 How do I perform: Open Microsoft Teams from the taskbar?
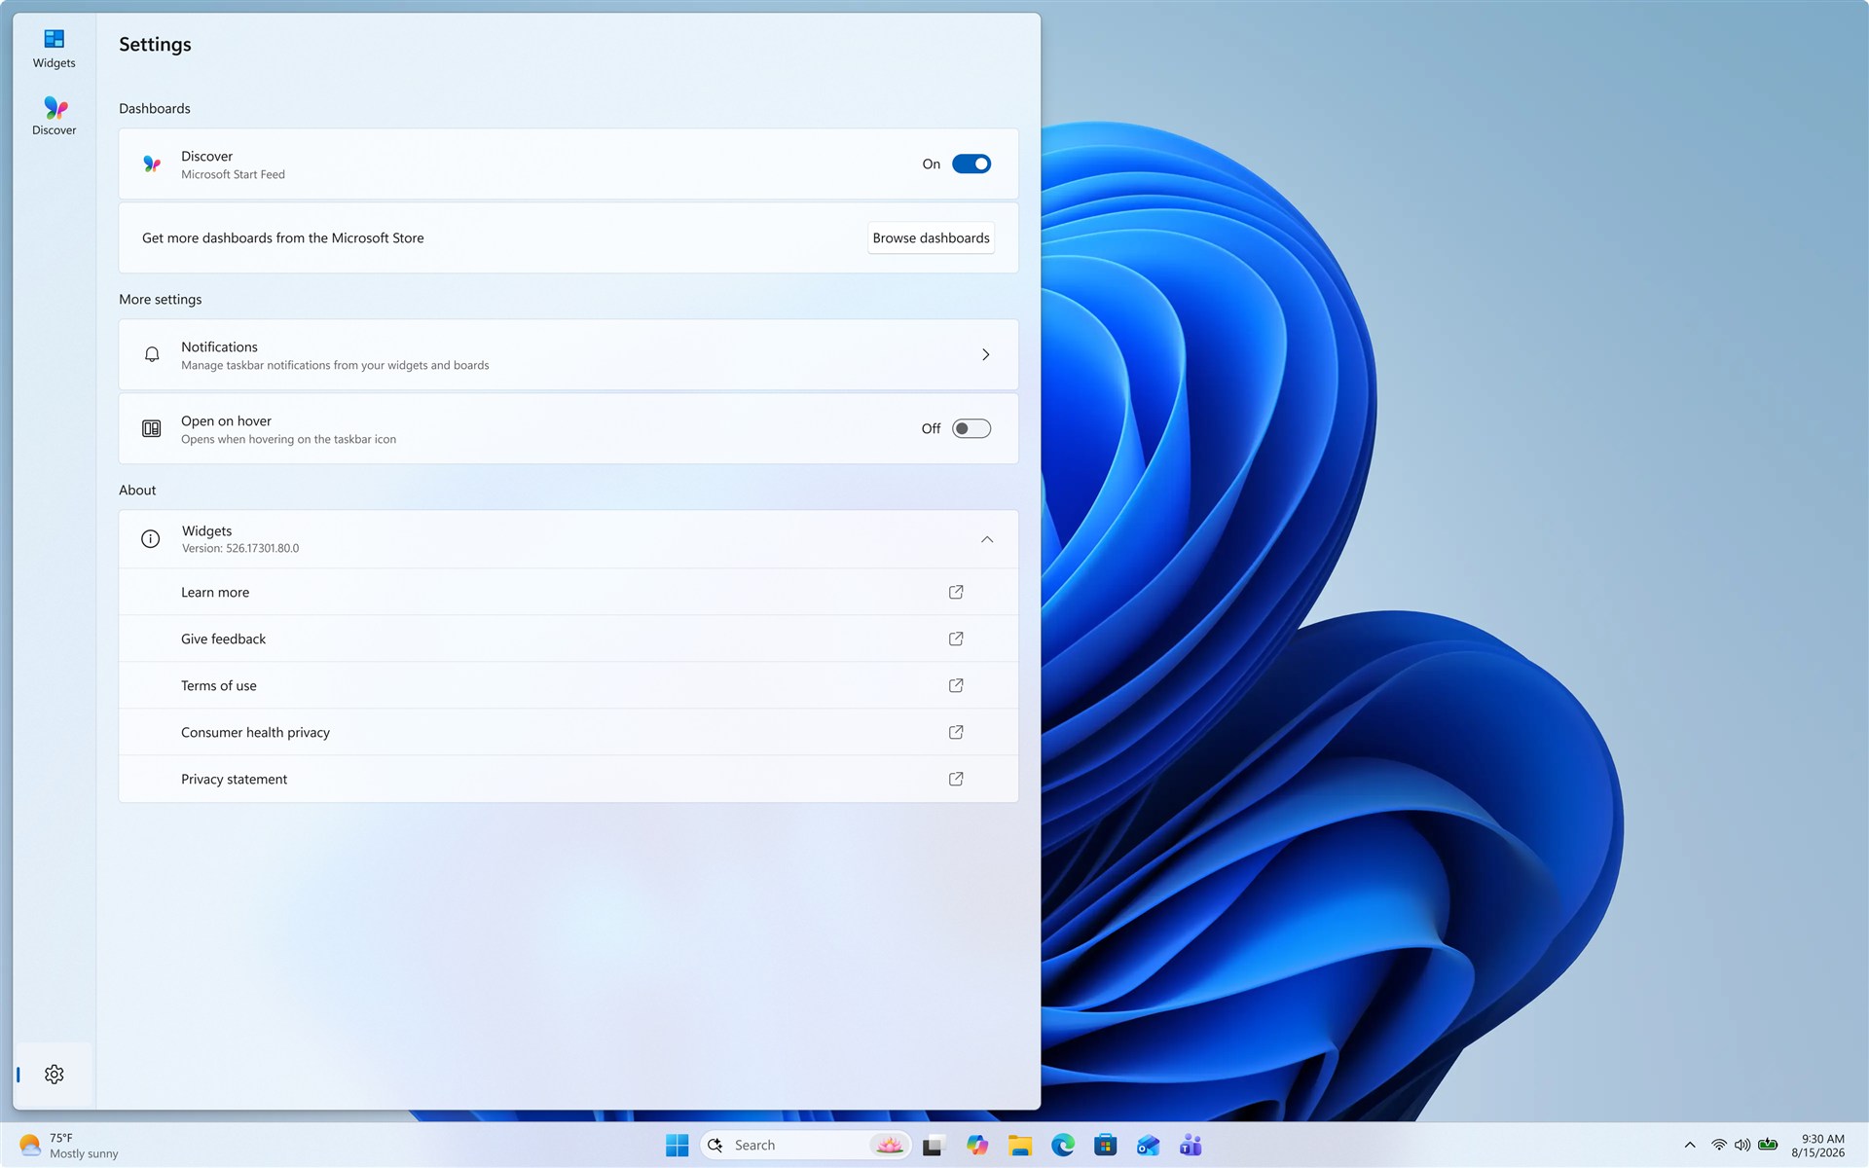(1191, 1146)
